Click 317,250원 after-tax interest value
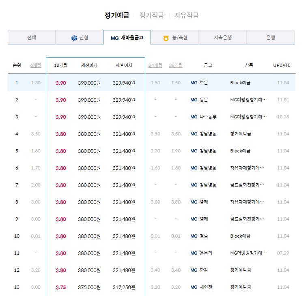This screenshot has width=308, height=296. point(124,287)
